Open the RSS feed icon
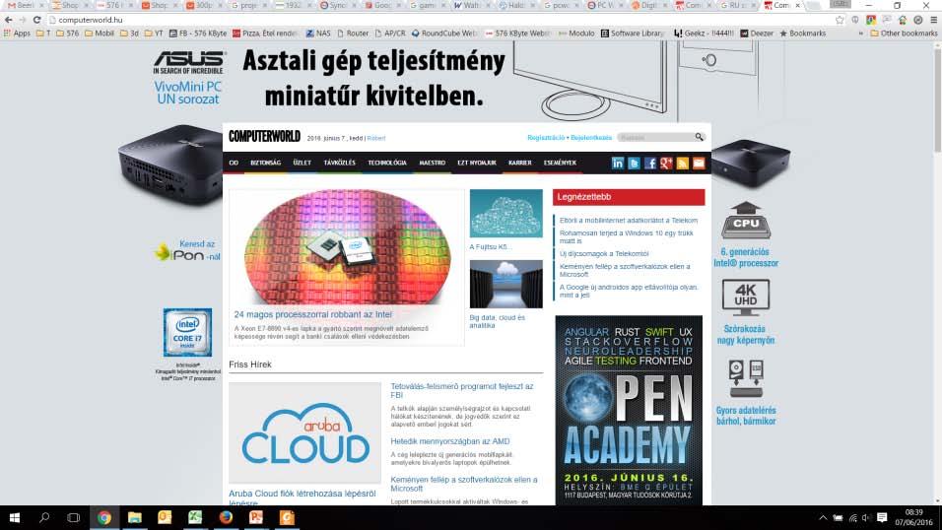This screenshot has height=530, width=942. (683, 163)
